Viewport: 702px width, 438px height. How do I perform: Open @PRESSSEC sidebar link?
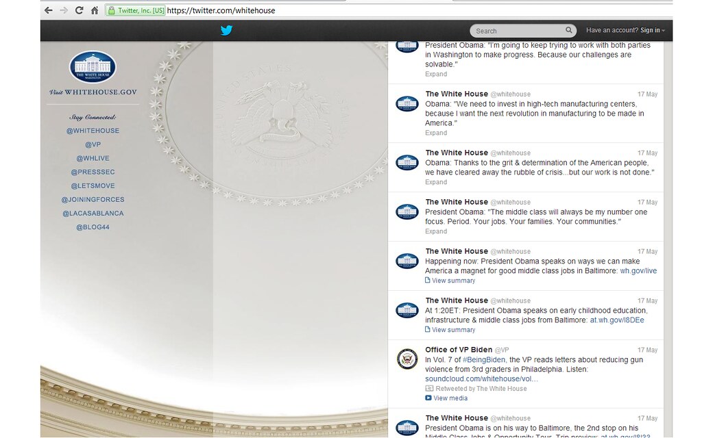[93, 172]
